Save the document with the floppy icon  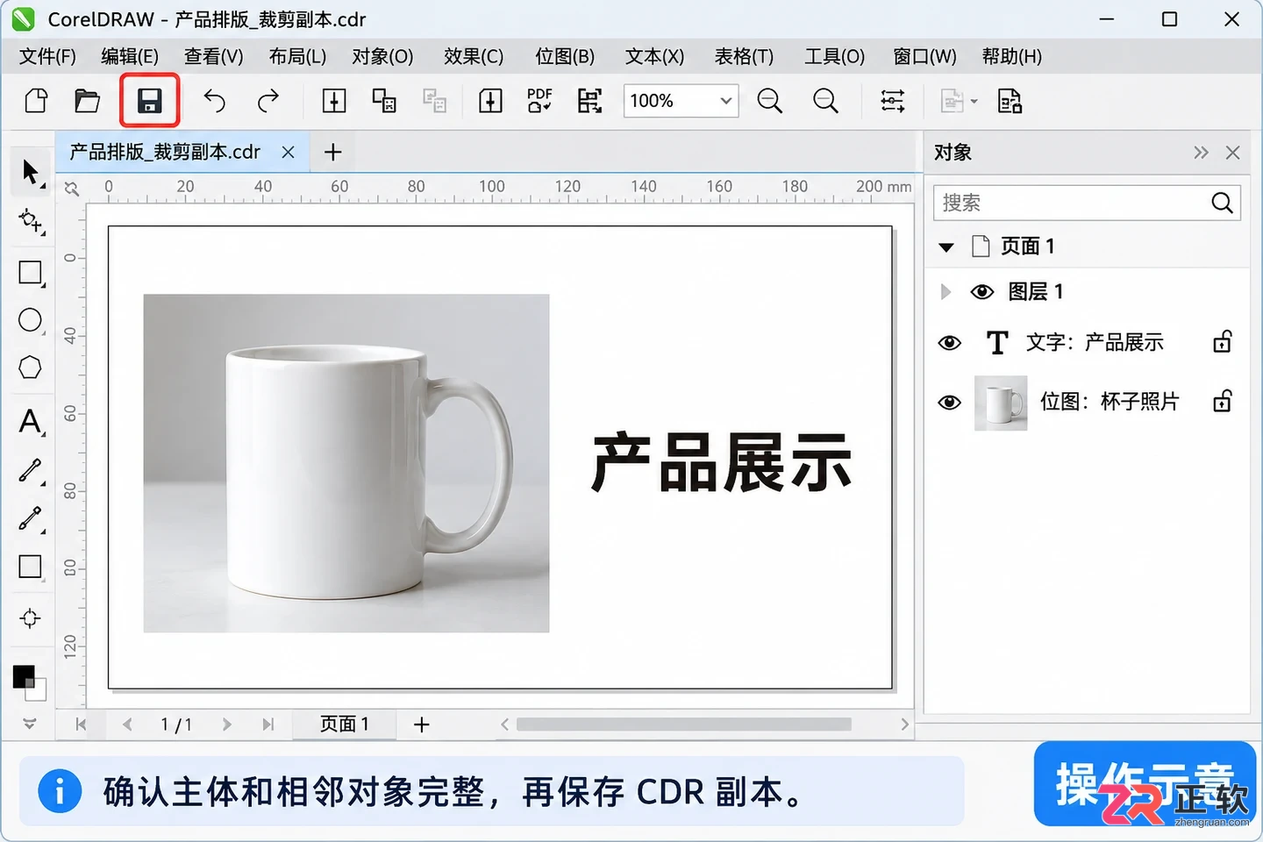(x=150, y=101)
